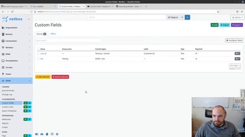The image size is (245, 137).
Task: Click the NetBox logo in the sidebar
Action: pyautogui.click(x=12, y=19)
